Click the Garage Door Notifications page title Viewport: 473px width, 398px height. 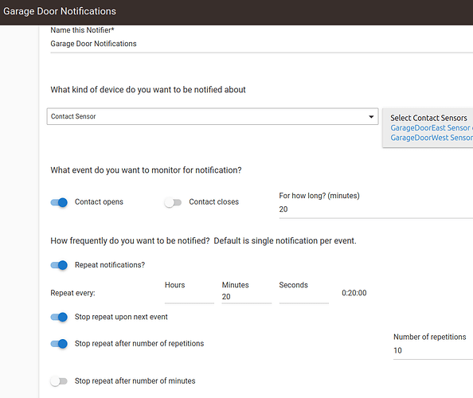coord(60,11)
